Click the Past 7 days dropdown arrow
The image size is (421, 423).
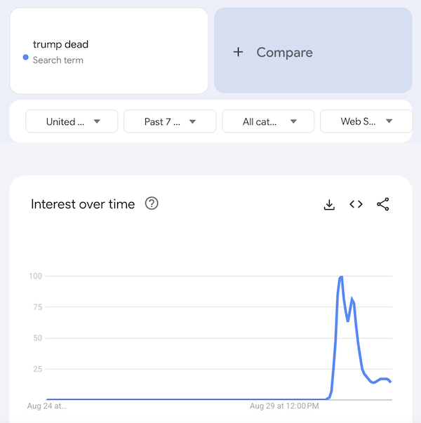tap(192, 121)
